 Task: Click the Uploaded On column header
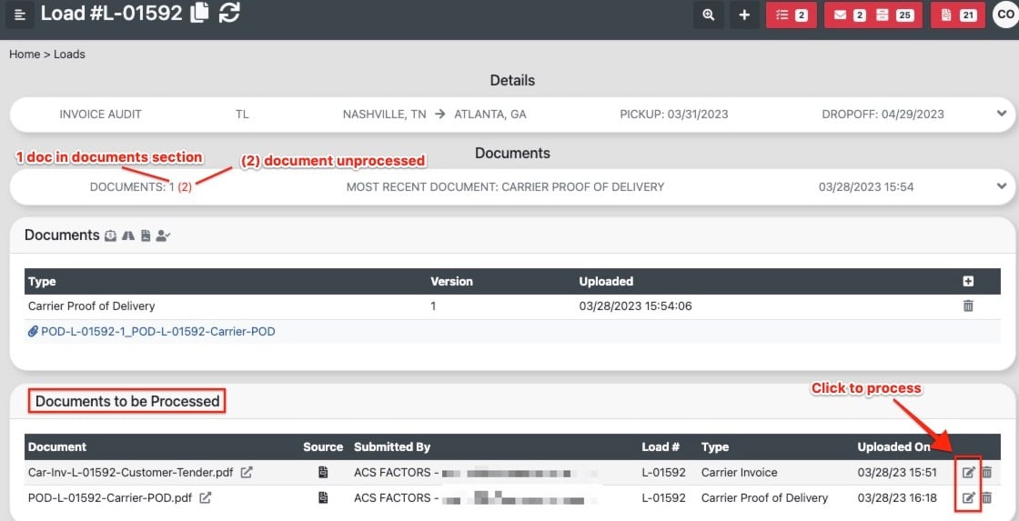pos(893,447)
